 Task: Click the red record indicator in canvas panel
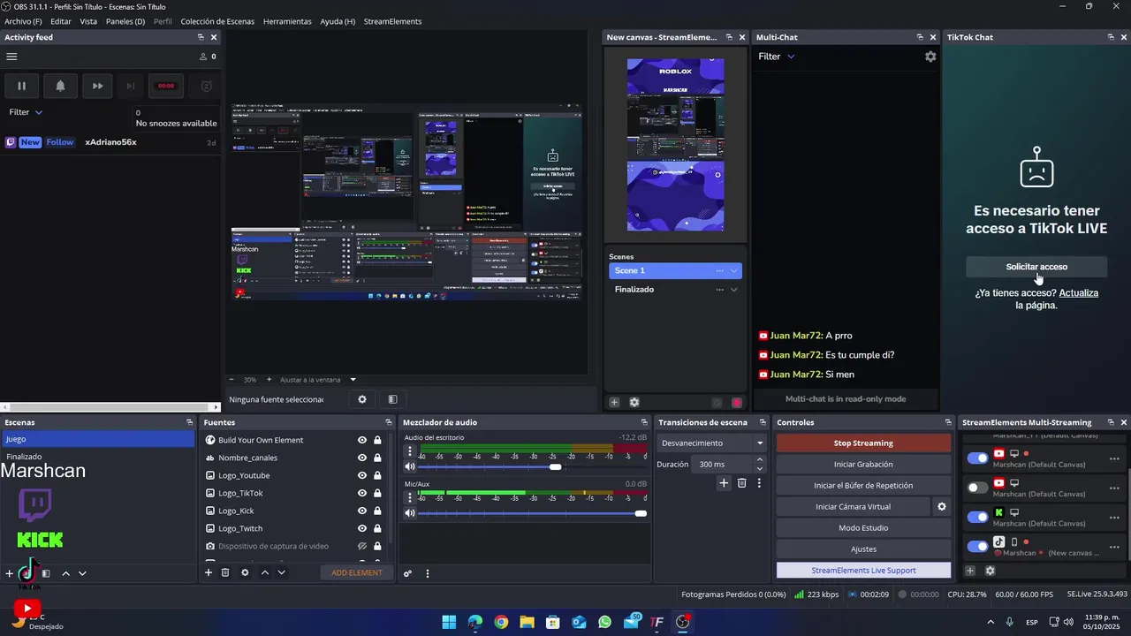737,403
